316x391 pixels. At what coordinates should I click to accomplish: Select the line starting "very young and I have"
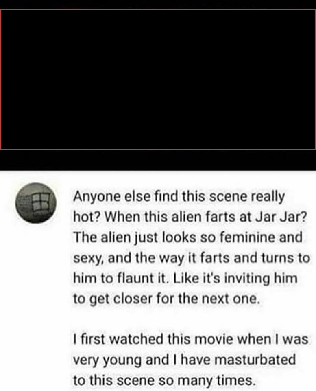184,360
